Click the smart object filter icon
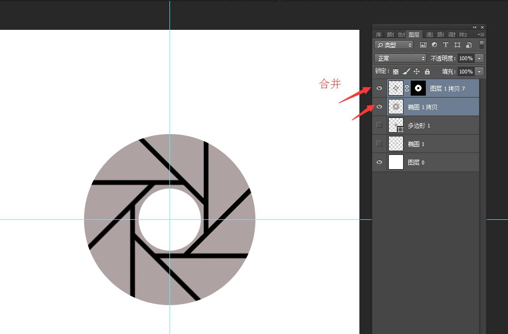This screenshot has height=334, width=508. (x=469, y=45)
